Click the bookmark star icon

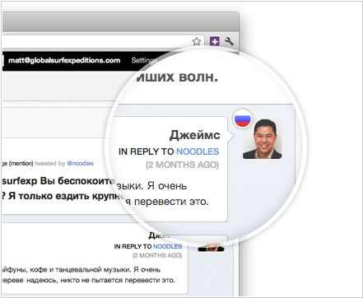tap(197, 41)
